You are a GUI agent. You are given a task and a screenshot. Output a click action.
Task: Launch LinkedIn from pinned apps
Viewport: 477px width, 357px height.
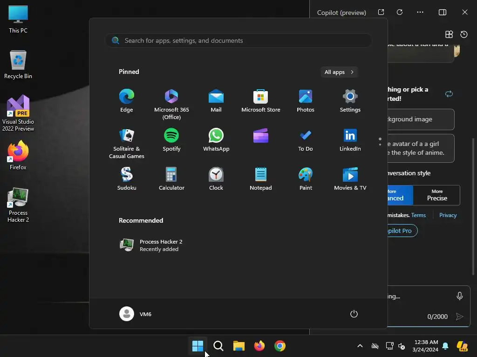pyautogui.click(x=350, y=140)
